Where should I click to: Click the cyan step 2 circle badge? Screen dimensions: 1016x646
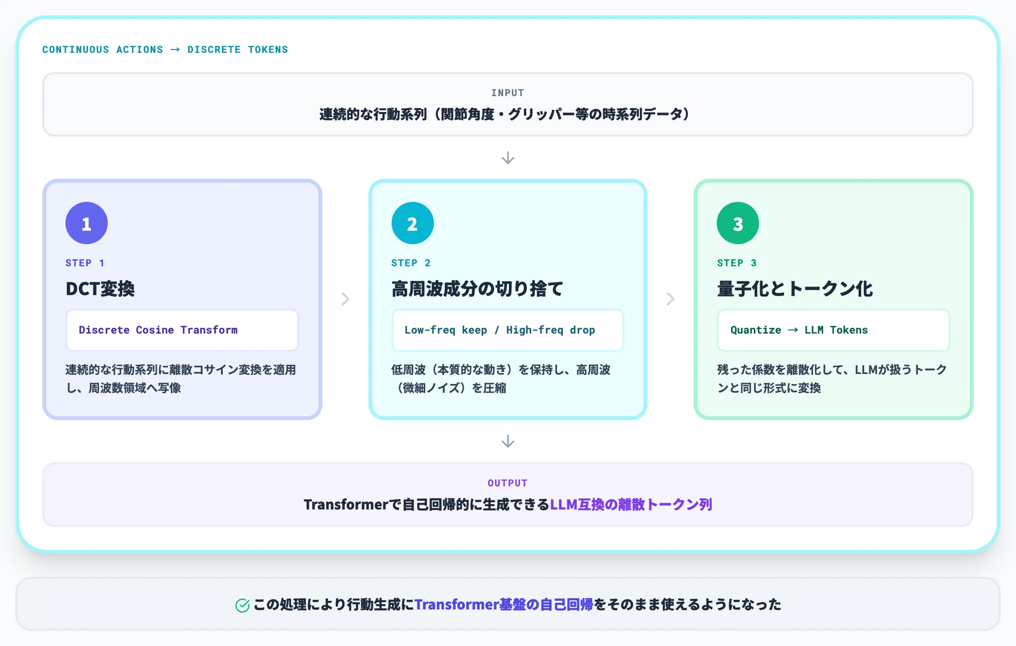tap(412, 223)
